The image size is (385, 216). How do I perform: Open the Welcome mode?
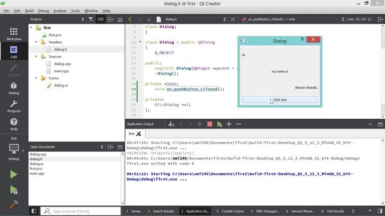14,34
